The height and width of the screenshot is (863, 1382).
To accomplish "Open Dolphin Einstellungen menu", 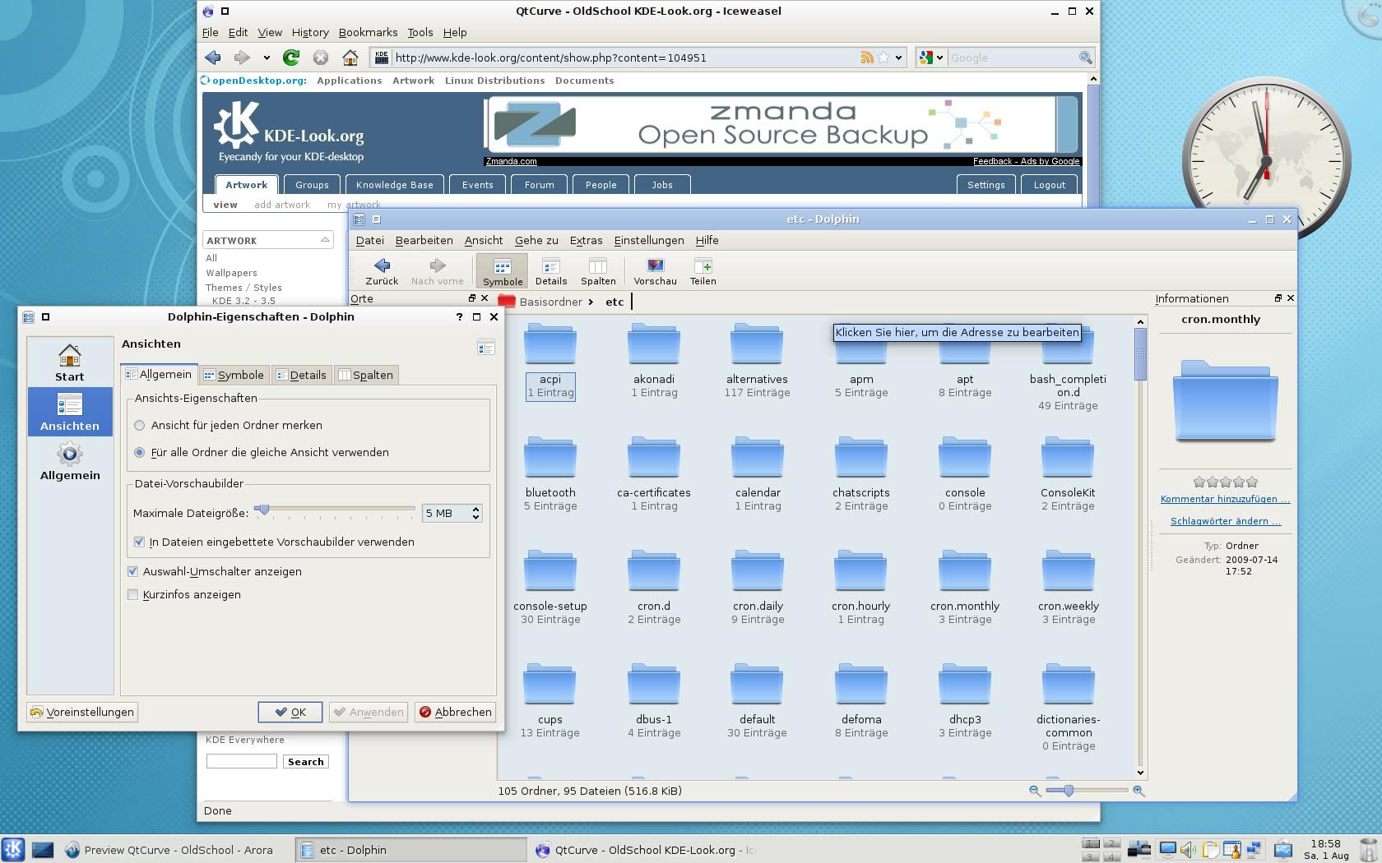I will (648, 240).
